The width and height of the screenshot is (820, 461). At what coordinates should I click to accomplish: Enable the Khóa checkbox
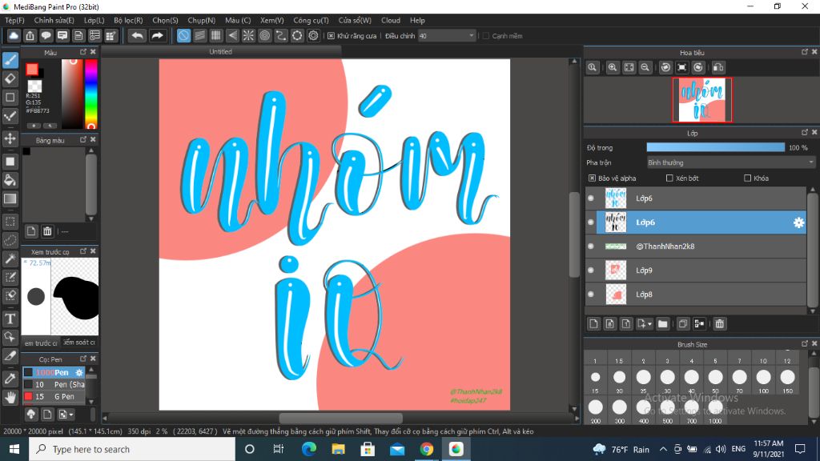[747, 178]
